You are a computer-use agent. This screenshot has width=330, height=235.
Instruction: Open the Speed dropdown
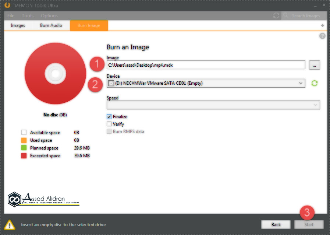pos(213,105)
